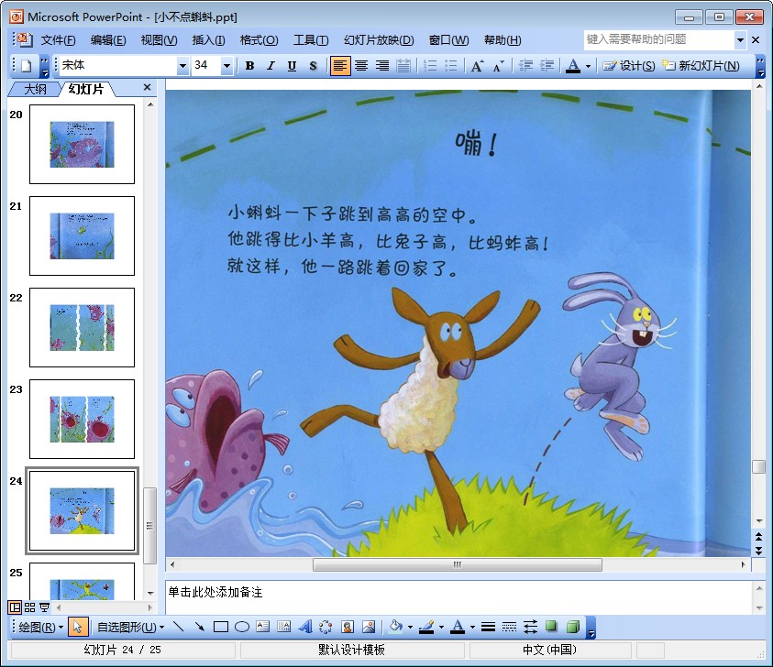Close the slides thumbnail pane
This screenshot has width=773, height=667.
(147, 87)
